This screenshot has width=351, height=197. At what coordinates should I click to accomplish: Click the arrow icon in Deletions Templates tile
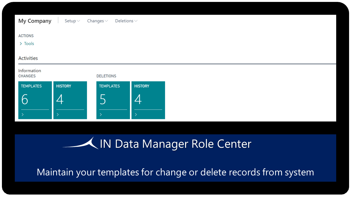(x=101, y=115)
